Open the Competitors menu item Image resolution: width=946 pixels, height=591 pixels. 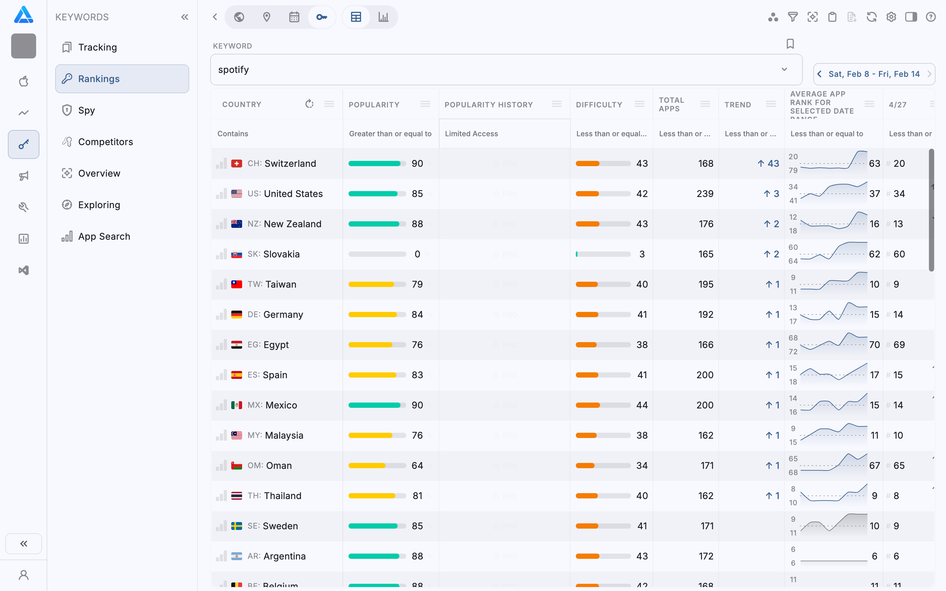coord(105,142)
